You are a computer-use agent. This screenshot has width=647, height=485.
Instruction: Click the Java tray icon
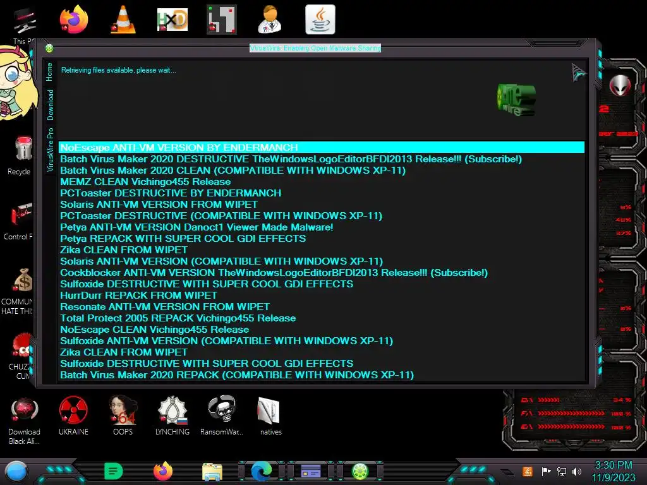[x=528, y=471]
